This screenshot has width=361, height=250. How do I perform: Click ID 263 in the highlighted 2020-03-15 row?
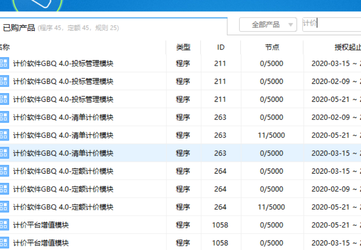pyautogui.click(x=220, y=153)
